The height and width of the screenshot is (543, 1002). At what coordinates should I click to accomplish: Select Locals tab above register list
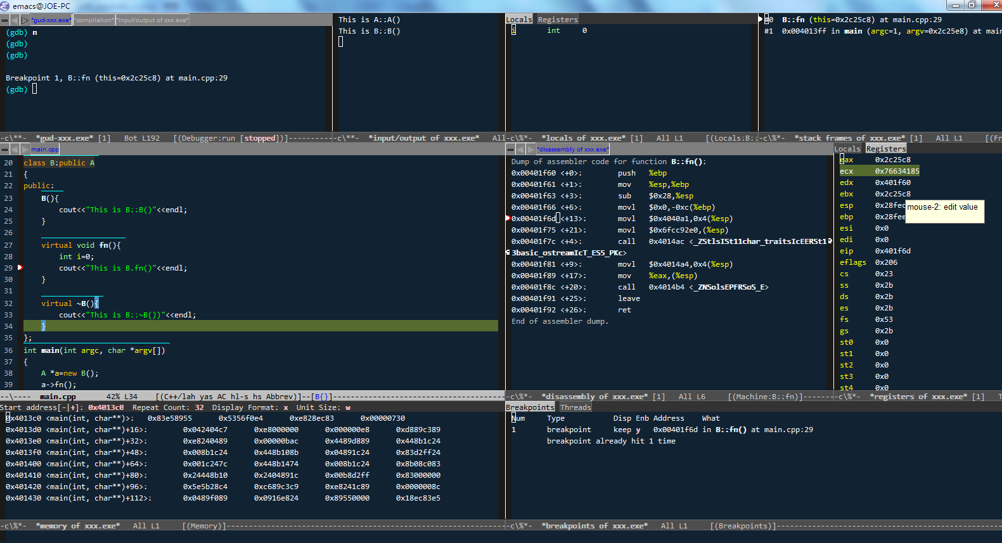point(847,149)
